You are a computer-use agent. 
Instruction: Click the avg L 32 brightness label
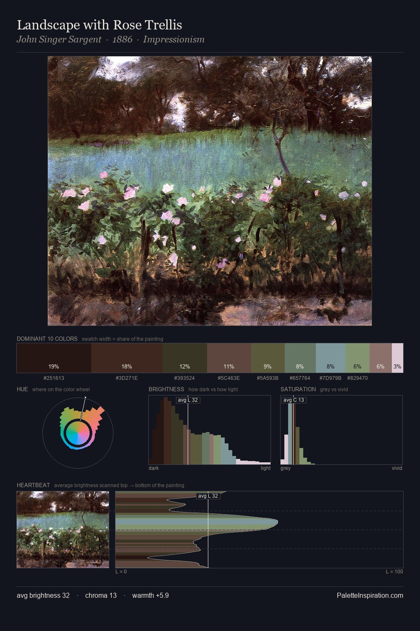(x=188, y=400)
